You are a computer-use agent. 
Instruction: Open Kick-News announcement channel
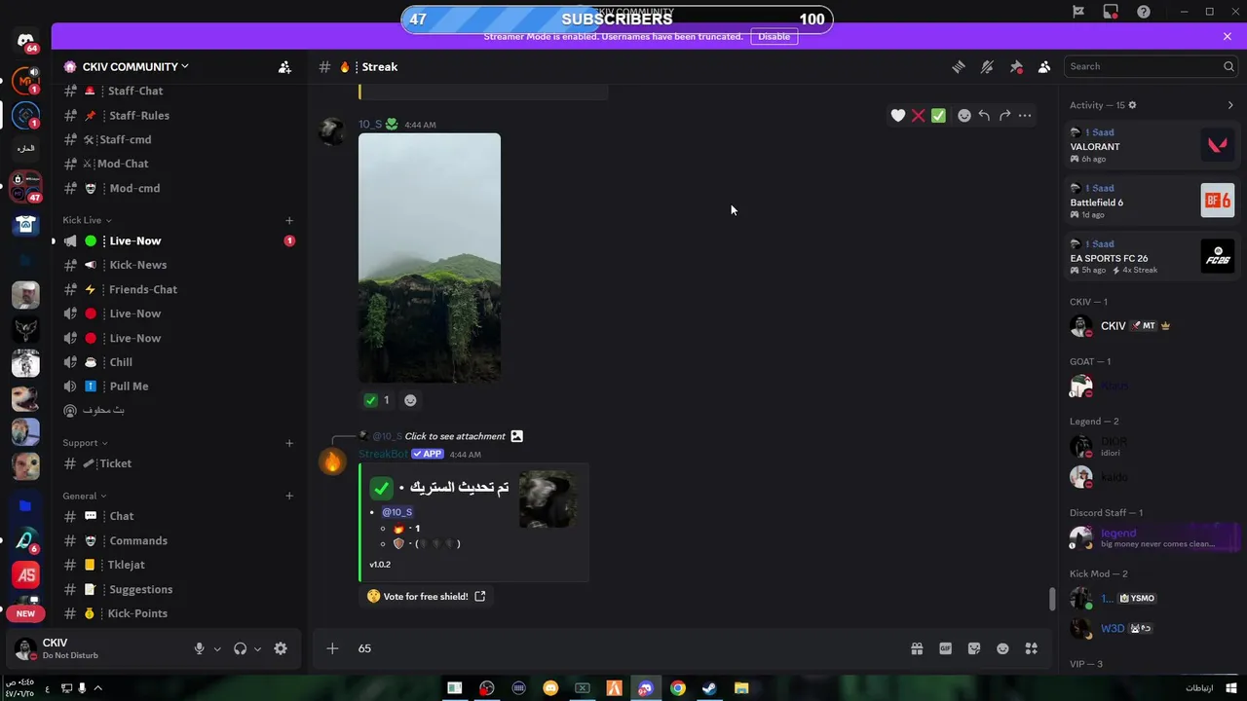pyautogui.click(x=177, y=265)
